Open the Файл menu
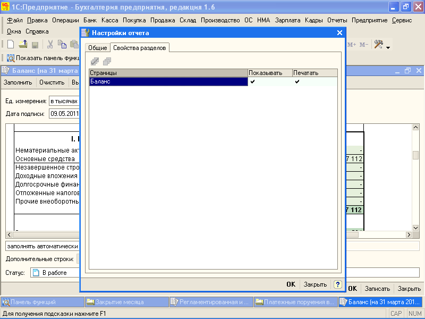This screenshot has width=425, height=319. (x=15, y=20)
